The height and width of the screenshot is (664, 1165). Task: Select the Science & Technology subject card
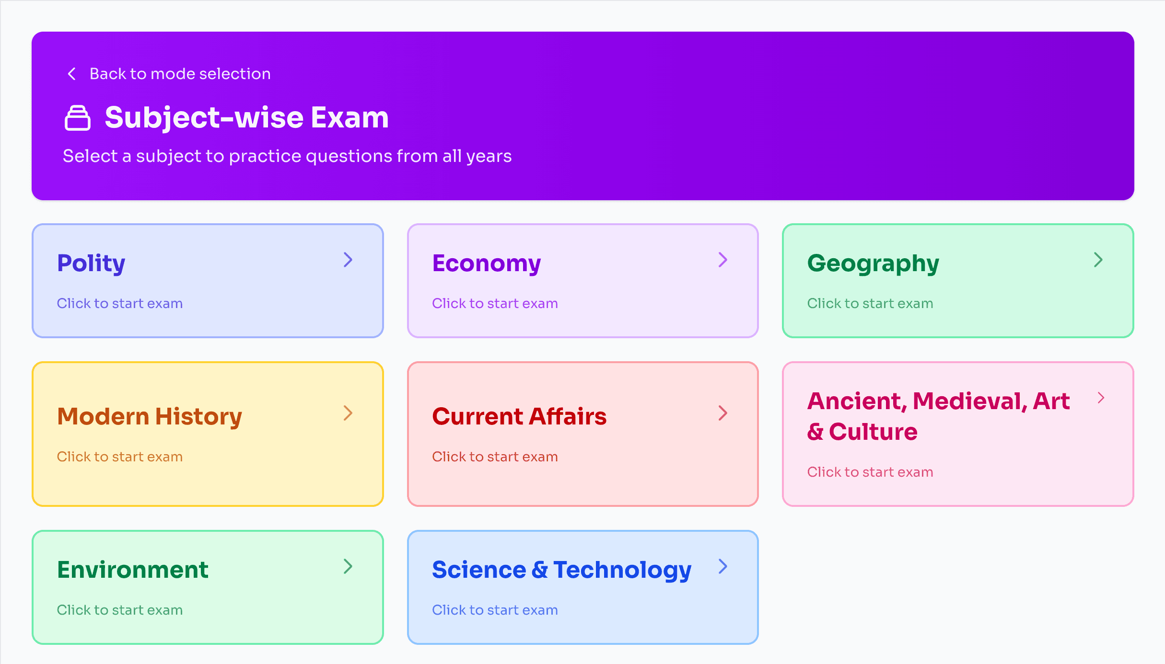click(582, 587)
